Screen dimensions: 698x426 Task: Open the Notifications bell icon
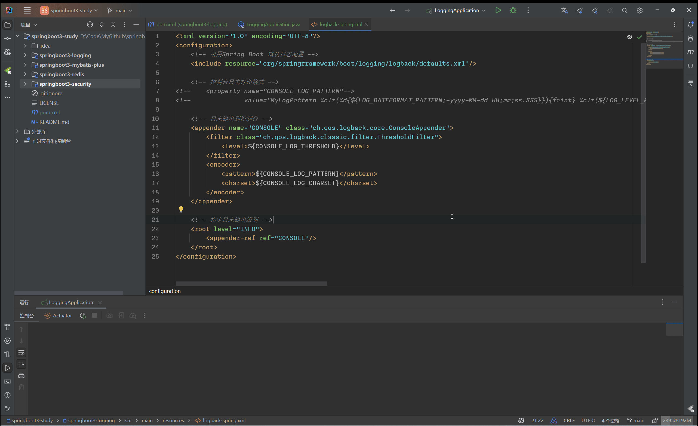pos(691,25)
